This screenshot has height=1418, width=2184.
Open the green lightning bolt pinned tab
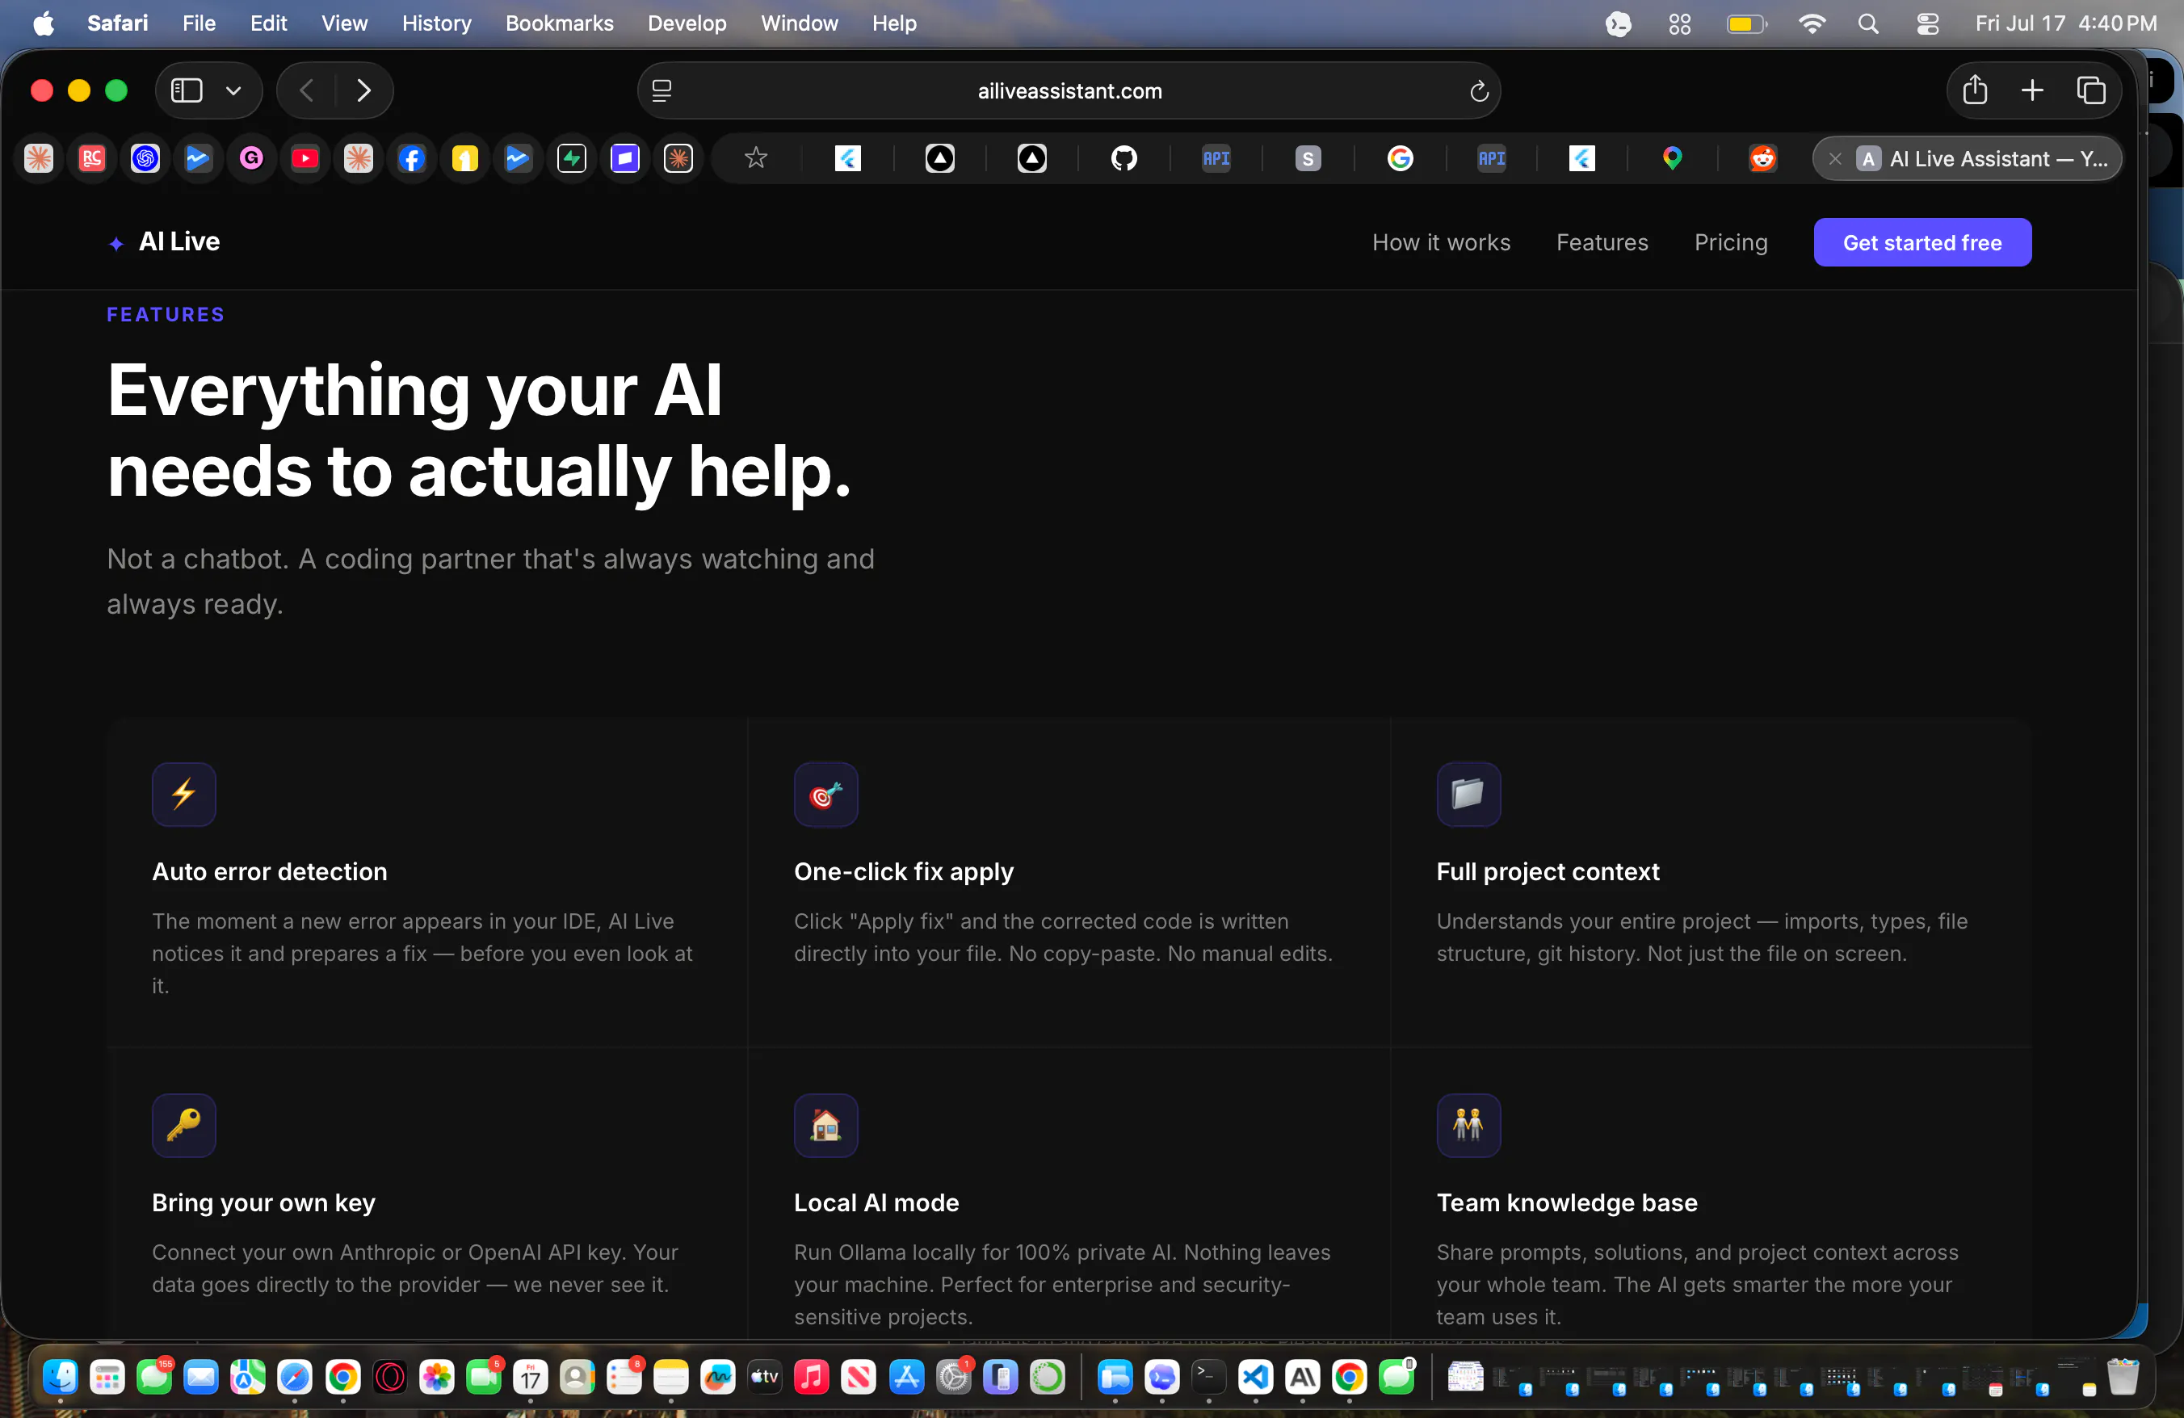572,158
